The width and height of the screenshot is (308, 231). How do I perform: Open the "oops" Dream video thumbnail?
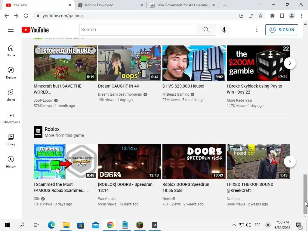pos(129,63)
